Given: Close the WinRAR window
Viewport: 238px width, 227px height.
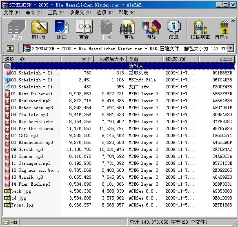Looking at the screenshot, I should [x=233, y=5].
